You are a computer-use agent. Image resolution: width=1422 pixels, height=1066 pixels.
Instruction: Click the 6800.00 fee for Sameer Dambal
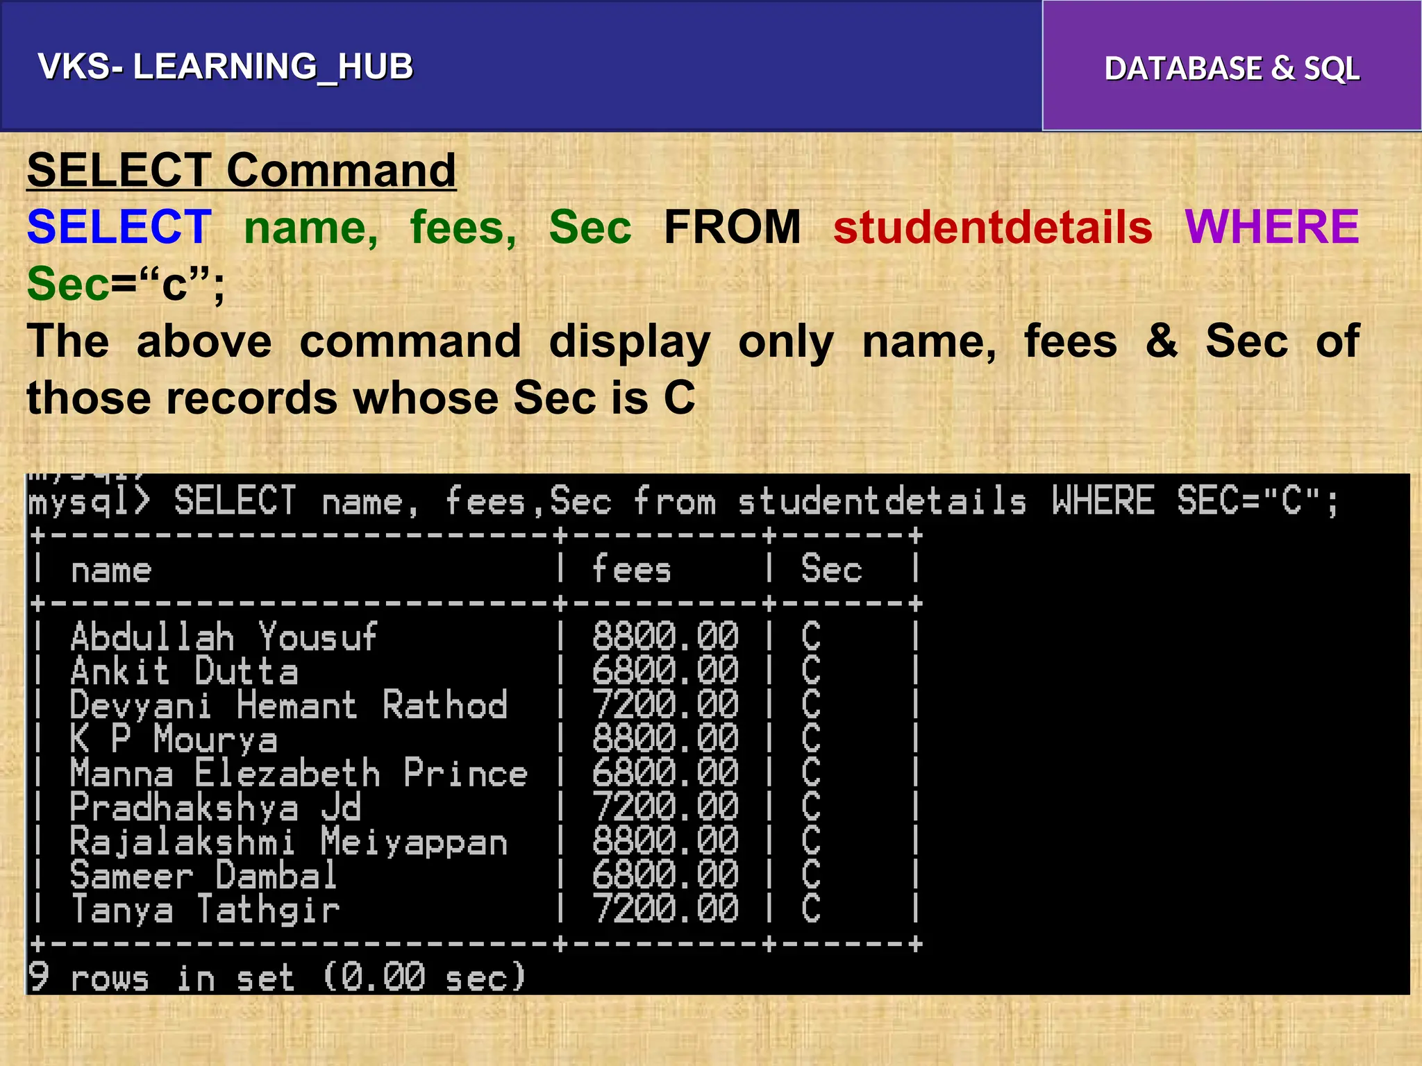pyautogui.click(x=665, y=874)
